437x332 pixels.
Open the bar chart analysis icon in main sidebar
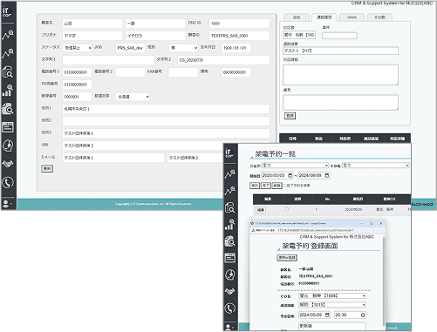8,91
